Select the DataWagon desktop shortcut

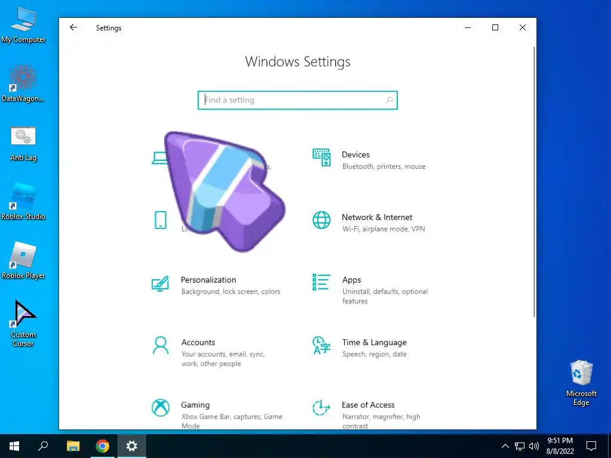(23, 83)
